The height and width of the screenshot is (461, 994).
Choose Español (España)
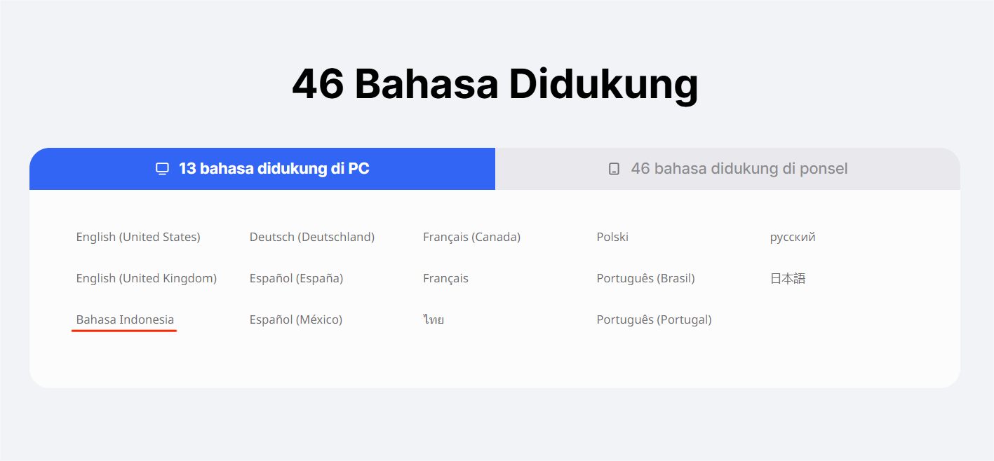296,277
